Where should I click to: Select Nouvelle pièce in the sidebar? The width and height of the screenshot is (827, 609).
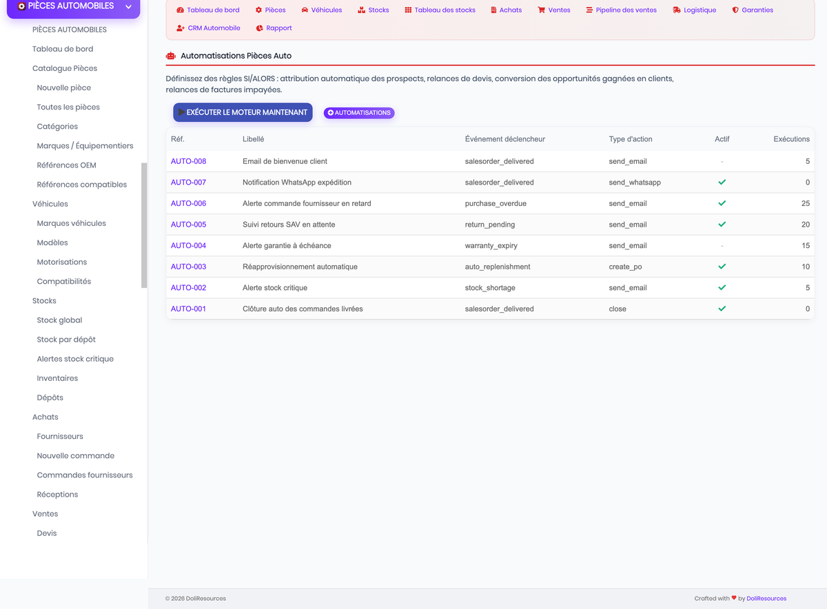tap(64, 87)
